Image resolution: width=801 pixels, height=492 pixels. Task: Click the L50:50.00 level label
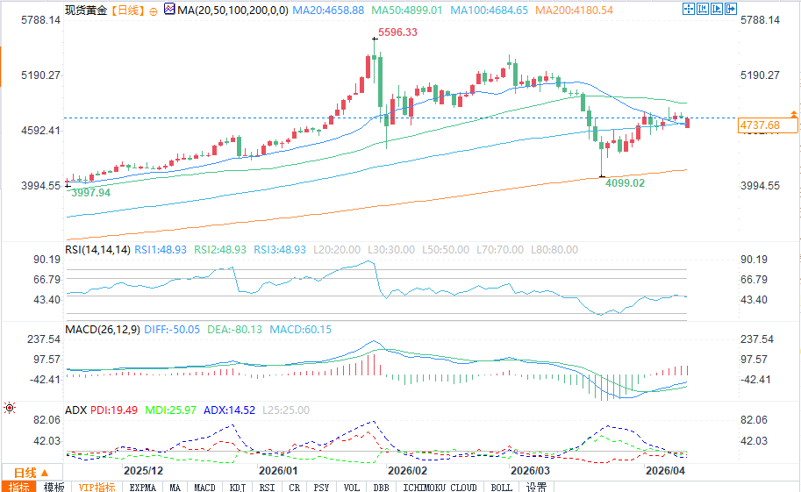click(x=446, y=249)
